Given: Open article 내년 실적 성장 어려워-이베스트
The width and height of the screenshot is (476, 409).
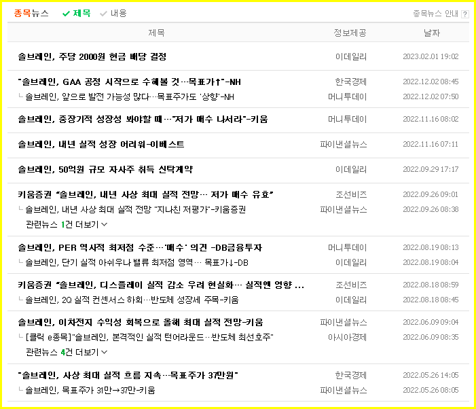Looking at the screenshot, I should tap(101, 144).
